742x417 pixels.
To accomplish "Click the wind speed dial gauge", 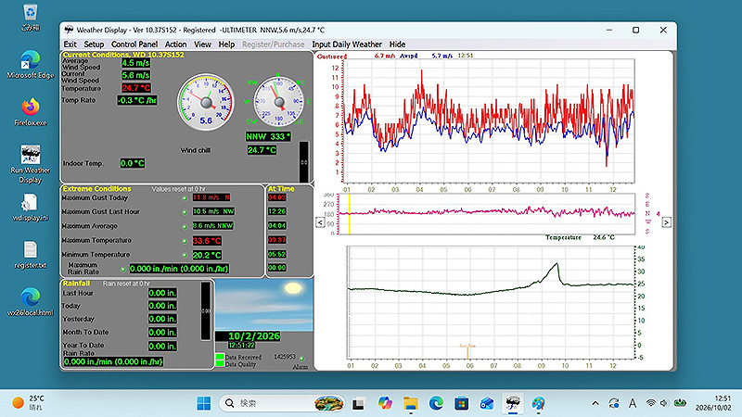I will pos(206,102).
